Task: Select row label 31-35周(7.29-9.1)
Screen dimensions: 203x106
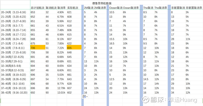Action: [12, 61]
